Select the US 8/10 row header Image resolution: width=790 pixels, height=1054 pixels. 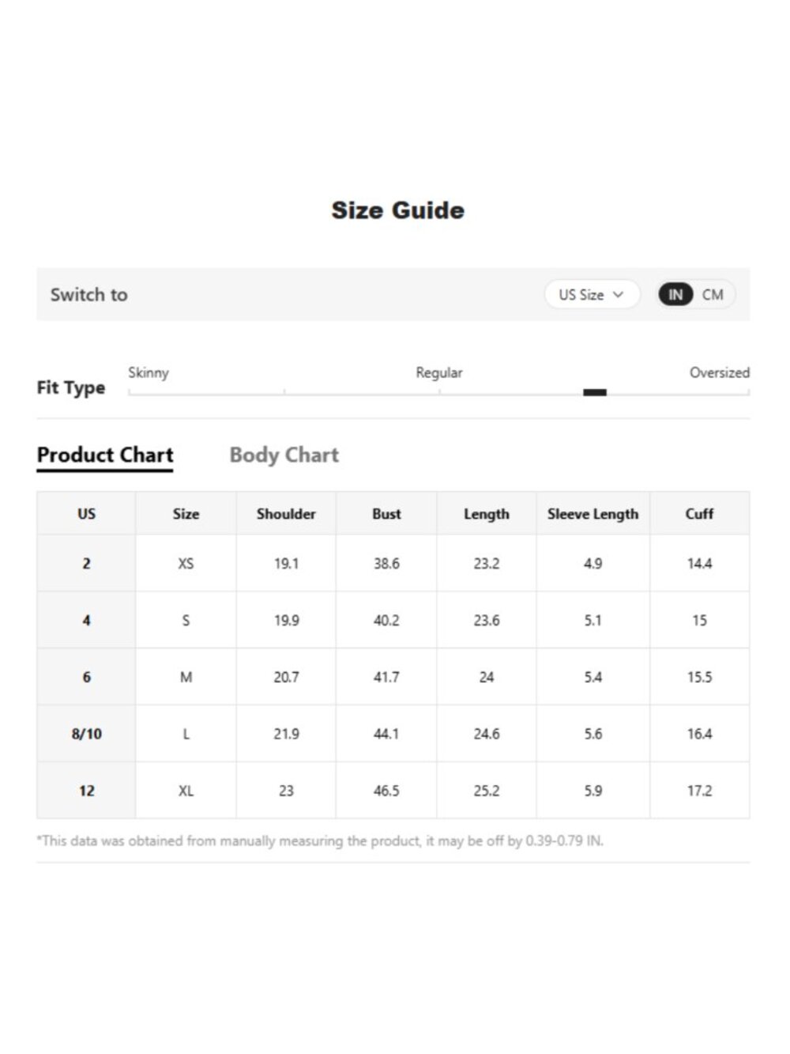point(86,734)
